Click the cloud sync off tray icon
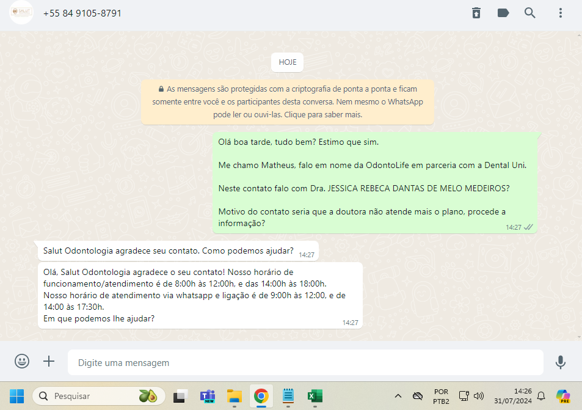Viewport: 582px width, 410px height. point(418,397)
